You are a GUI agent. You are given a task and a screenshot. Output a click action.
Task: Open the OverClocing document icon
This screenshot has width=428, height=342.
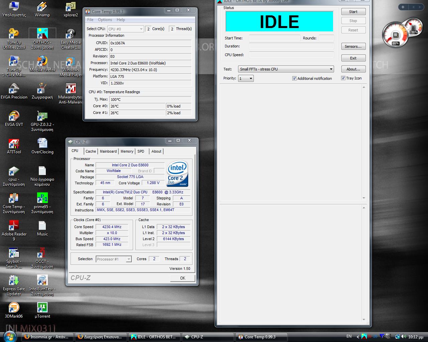click(x=42, y=146)
